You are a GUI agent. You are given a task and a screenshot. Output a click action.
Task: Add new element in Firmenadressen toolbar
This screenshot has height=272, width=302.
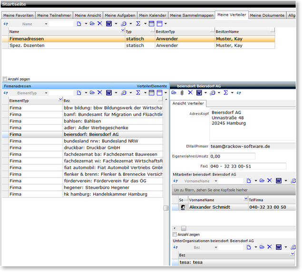(x=79, y=93)
